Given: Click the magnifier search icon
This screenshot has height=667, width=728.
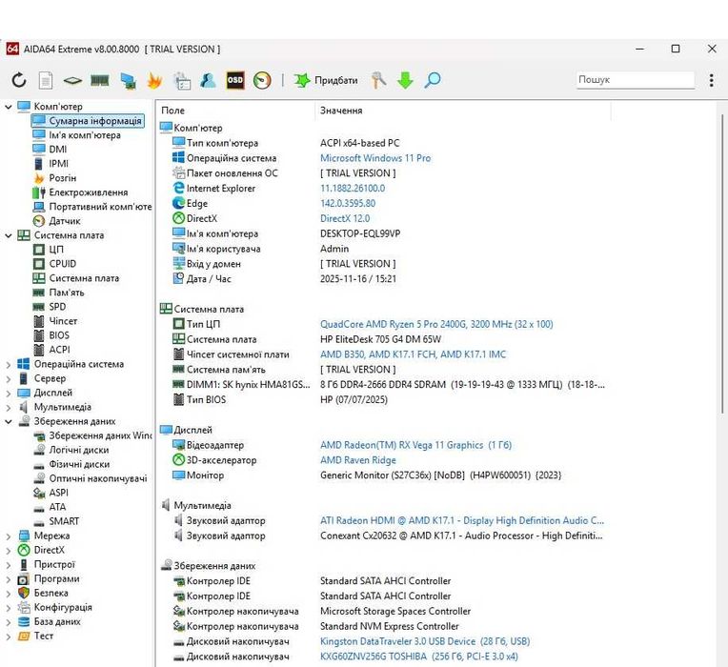Looking at the screenshot, I should [x=433, y=80].
